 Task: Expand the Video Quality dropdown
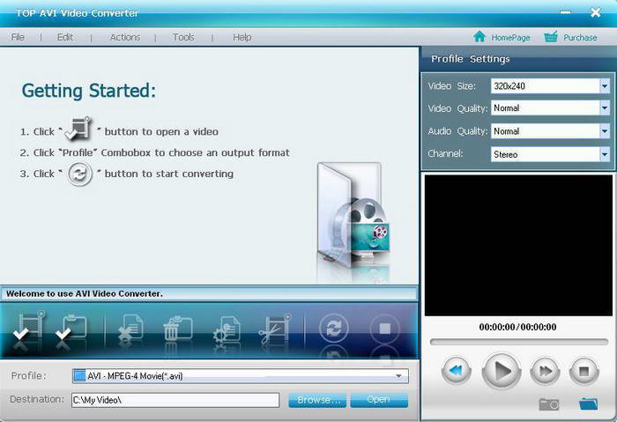coord(605,107)
